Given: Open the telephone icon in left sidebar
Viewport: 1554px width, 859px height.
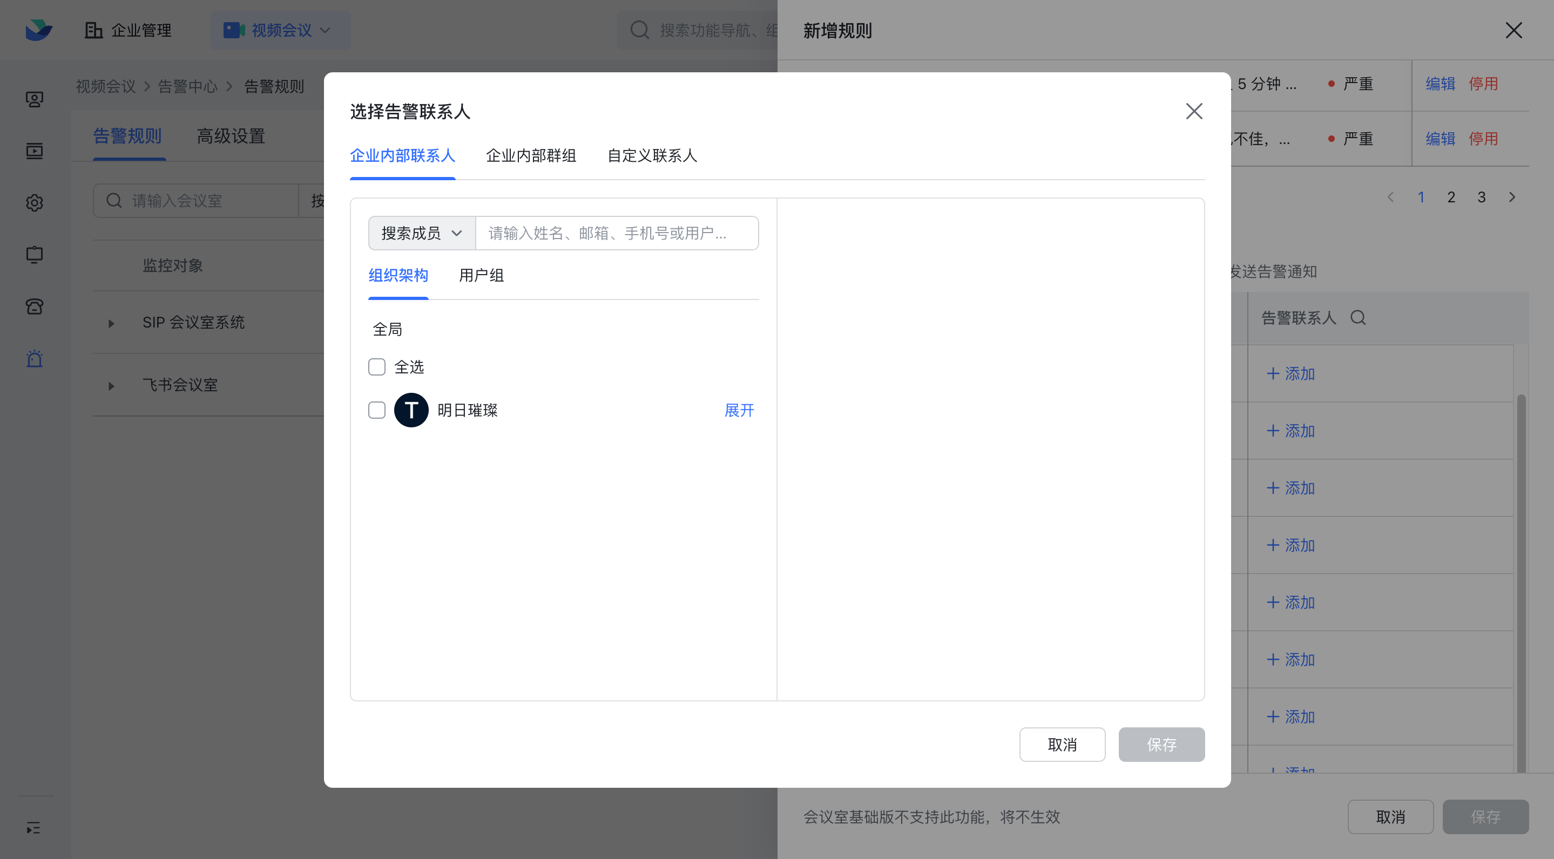Looking at the screenshot, I should [35, 307].
